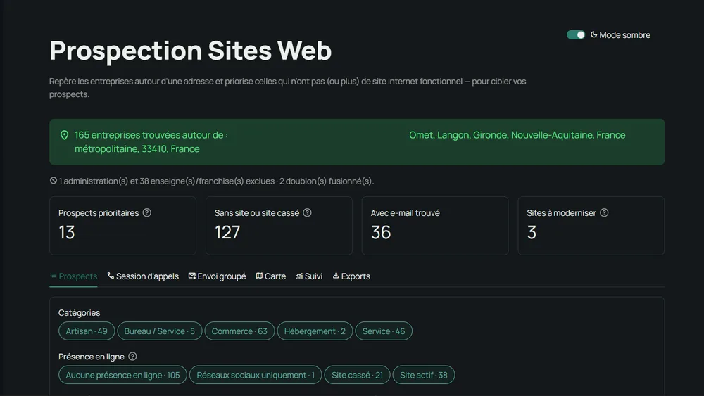This screenshot has width=704, height=396.
Task: Filter by Commerce · 63 category
Action: [x=239, y=331]
